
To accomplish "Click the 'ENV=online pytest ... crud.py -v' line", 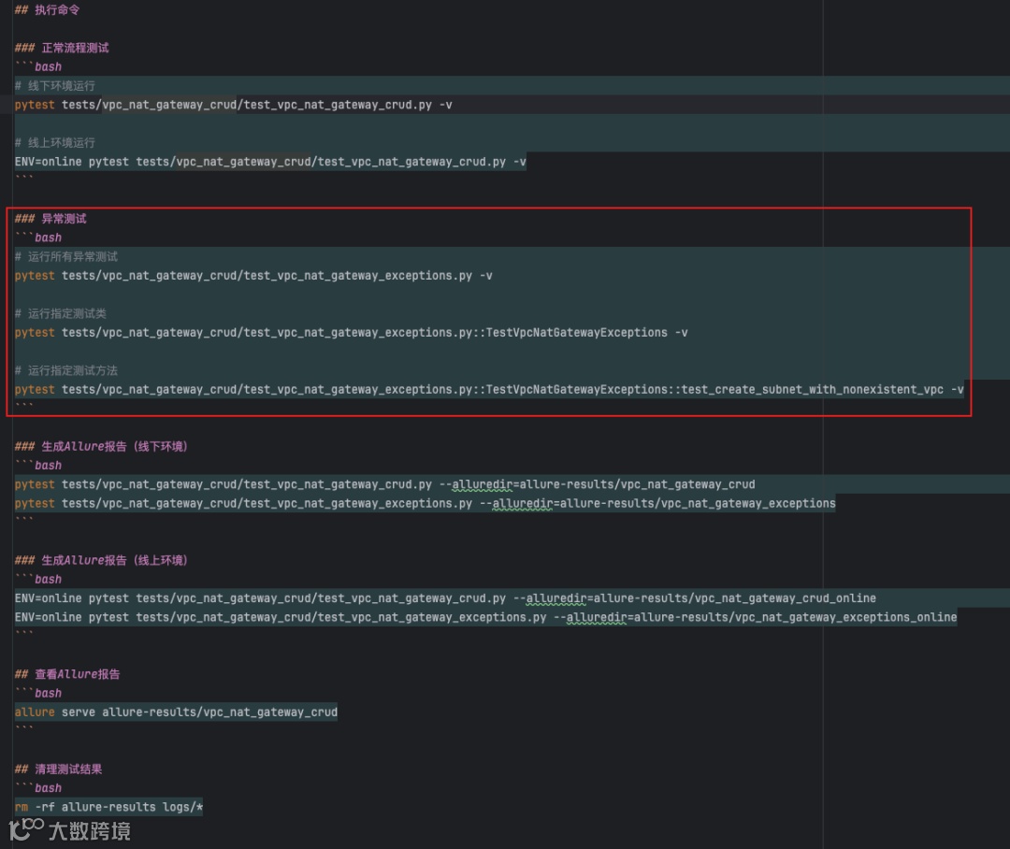I will (270, 162).
